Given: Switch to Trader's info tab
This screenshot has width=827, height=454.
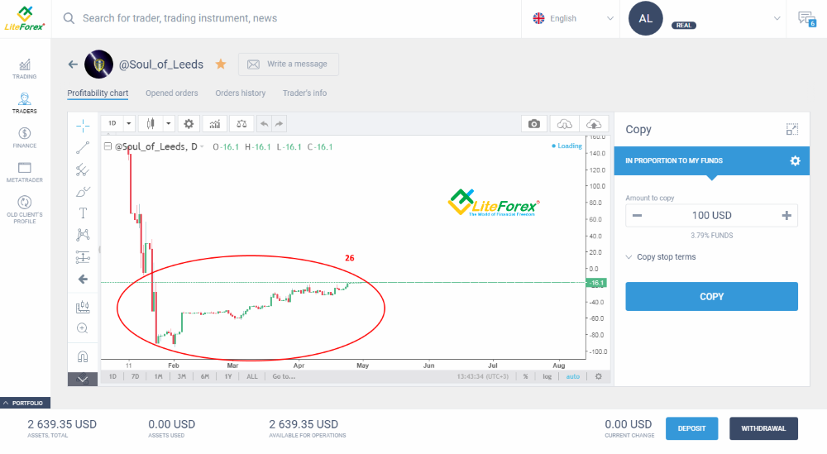Looking at the screenshot, I should click(x=304, y=93).
